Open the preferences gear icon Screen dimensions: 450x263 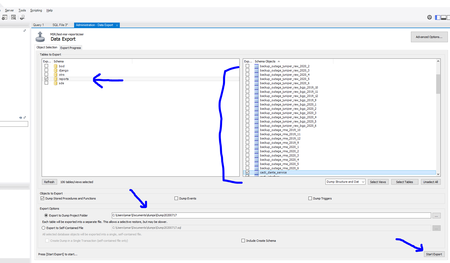429,17
